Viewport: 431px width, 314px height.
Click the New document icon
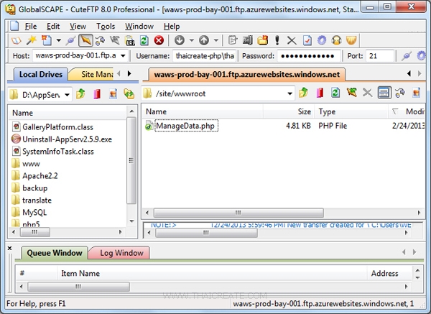47,40
